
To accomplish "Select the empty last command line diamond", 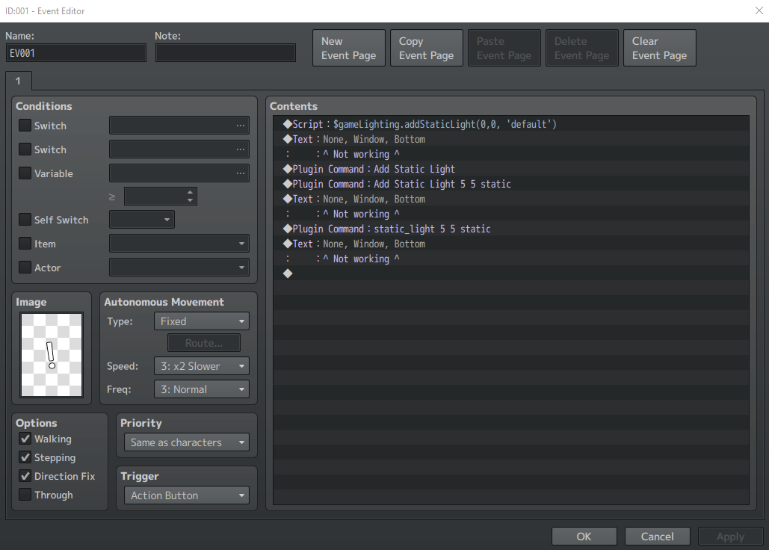I will point(511,274).
